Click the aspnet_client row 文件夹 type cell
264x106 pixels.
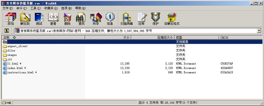coord(180,46)
